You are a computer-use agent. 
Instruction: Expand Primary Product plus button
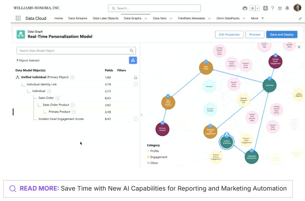[74, 112]
